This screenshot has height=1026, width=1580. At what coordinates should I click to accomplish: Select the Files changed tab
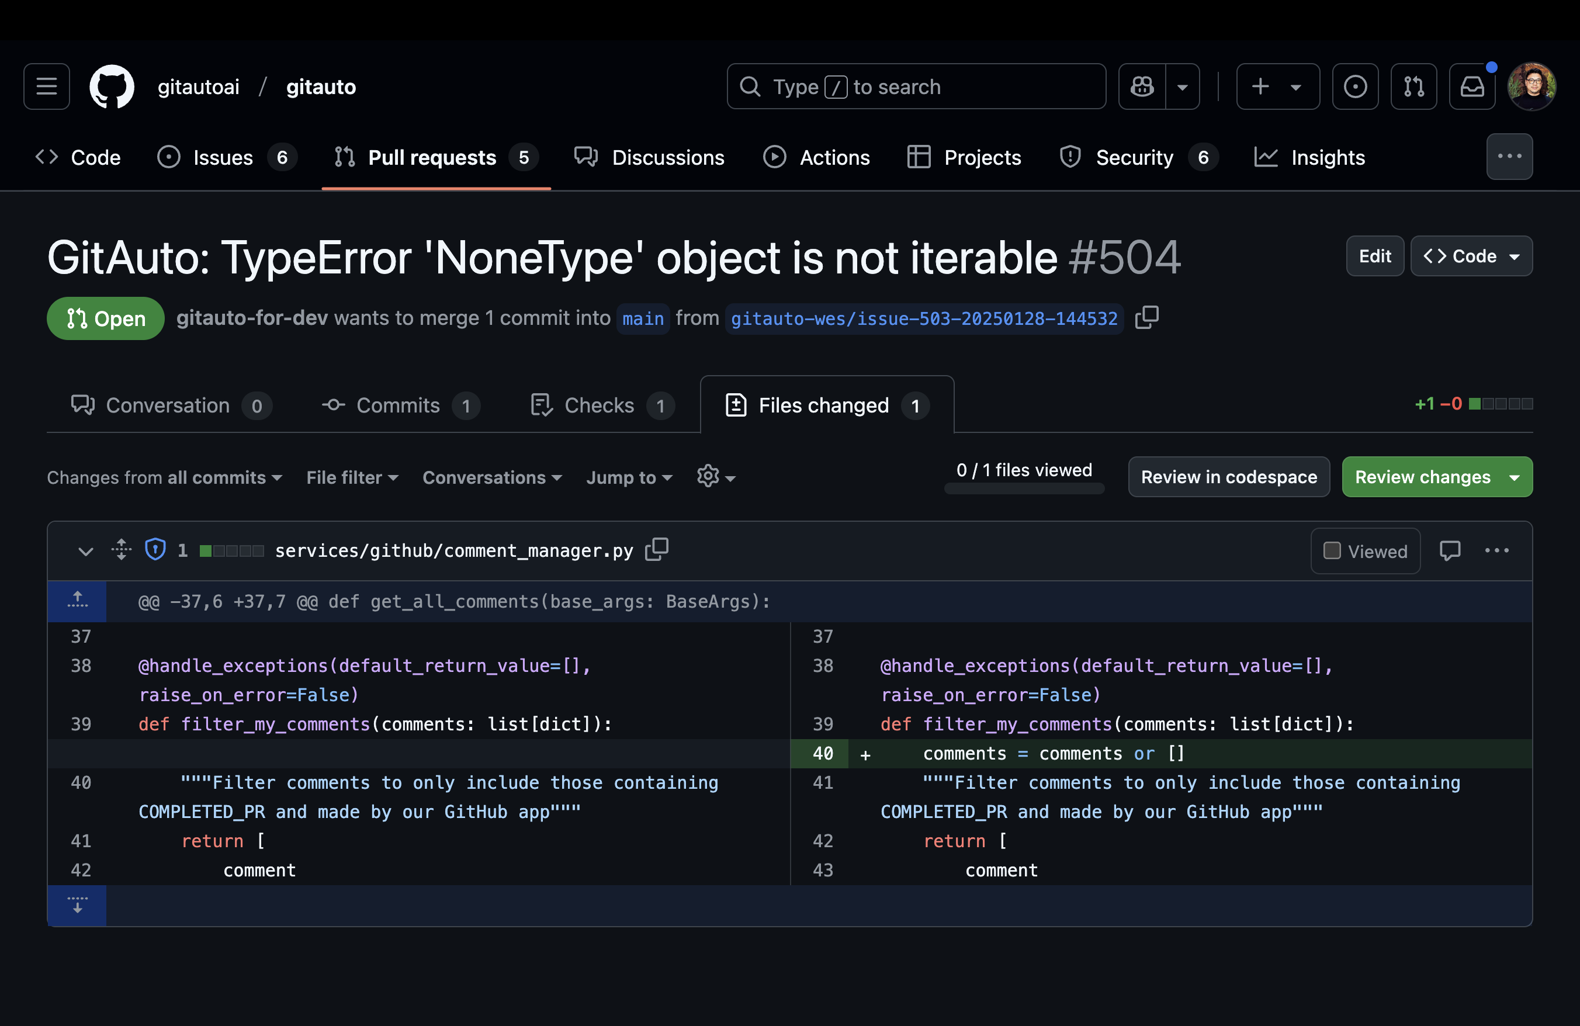(827, 405)
